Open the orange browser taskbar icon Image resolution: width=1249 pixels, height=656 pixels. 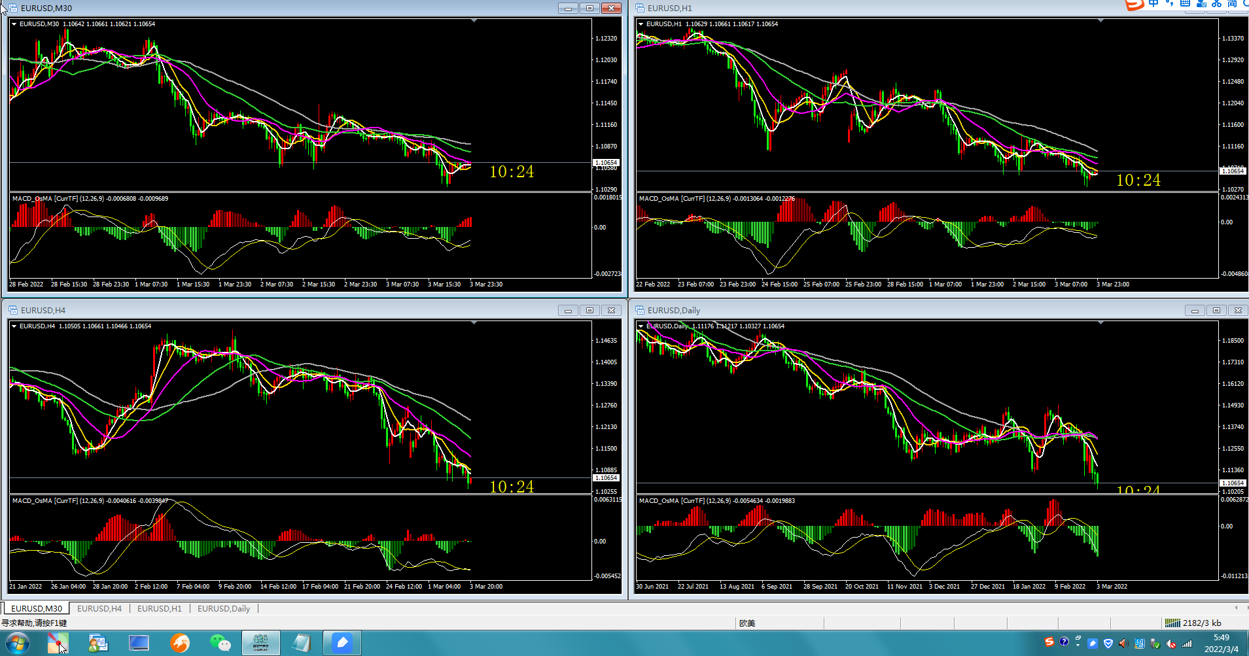[180, 643]
